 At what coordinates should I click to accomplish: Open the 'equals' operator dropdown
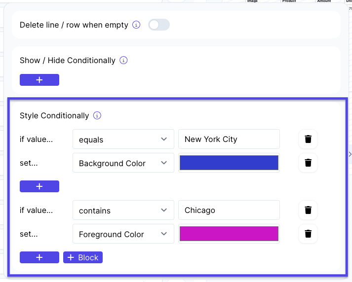(x=123, y=139)
